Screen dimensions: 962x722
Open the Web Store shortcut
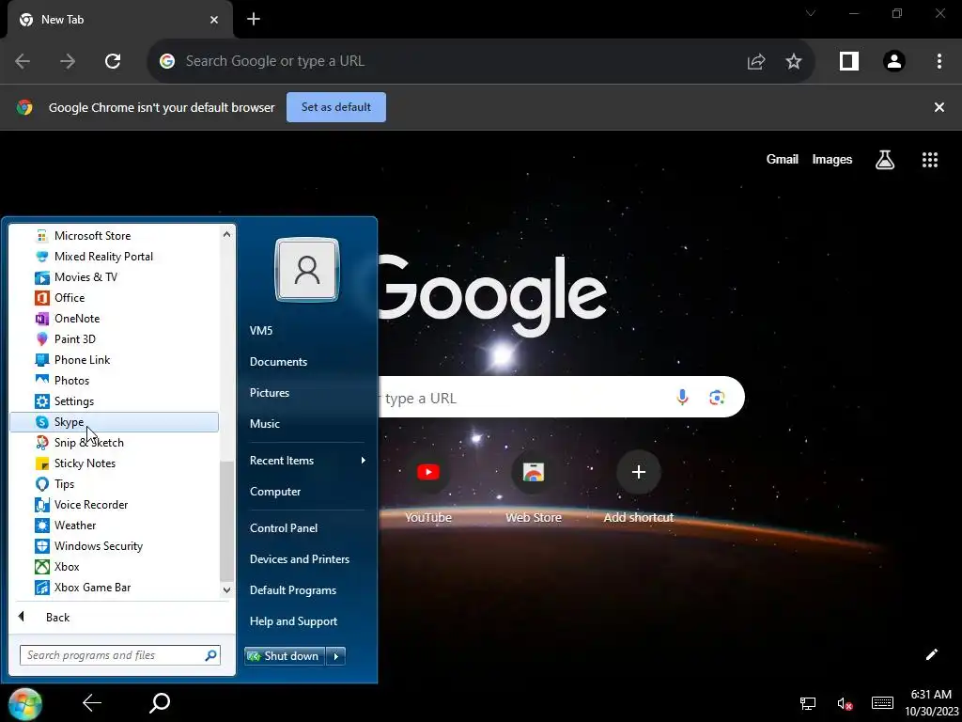pos(534,488)
